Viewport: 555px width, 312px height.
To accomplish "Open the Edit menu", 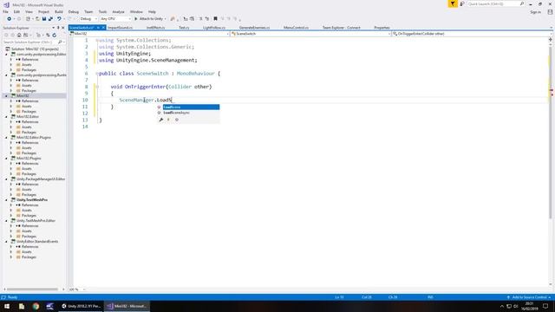I will pyautogui.click(x=16, y=12).
